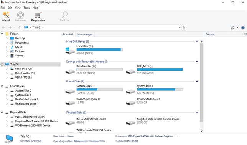Click the Videos icon in tree
The width and height of the screenshot is (247, 145).
point(12,56)
